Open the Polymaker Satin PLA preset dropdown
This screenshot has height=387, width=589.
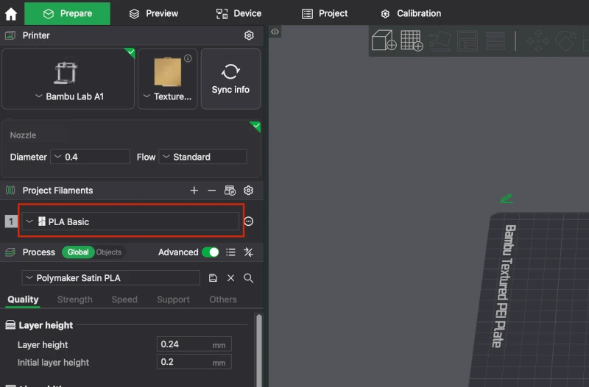[x=111, y=278]
